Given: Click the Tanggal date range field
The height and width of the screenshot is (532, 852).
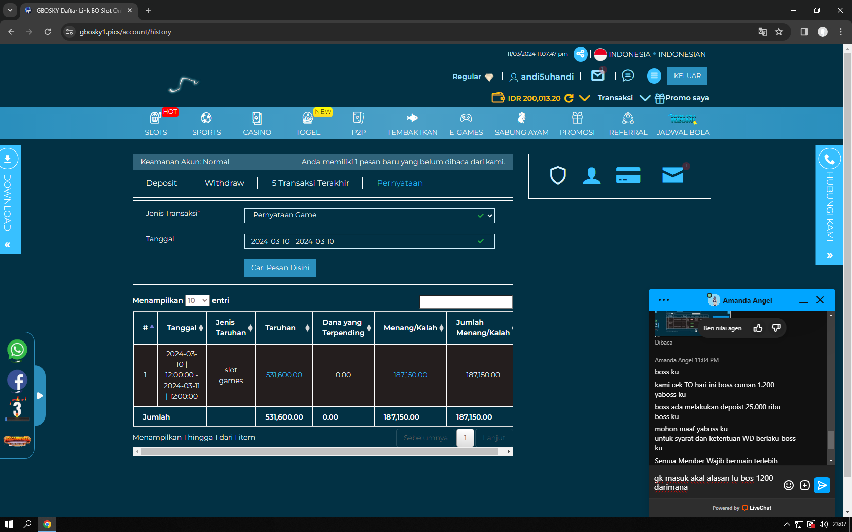Looking at the screenshot, I should (x=369, y=241).
